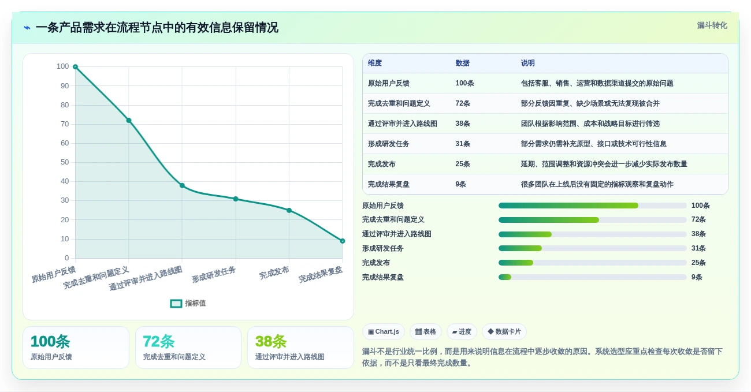Click the 说明 column header
Image resolution: width=751 pixels, height=392 pixels.
[x=528, y=63]
